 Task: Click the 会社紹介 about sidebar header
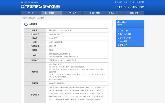tap(130, 24)
